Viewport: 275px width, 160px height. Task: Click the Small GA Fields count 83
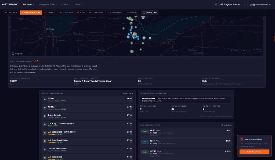coord(173,109)
